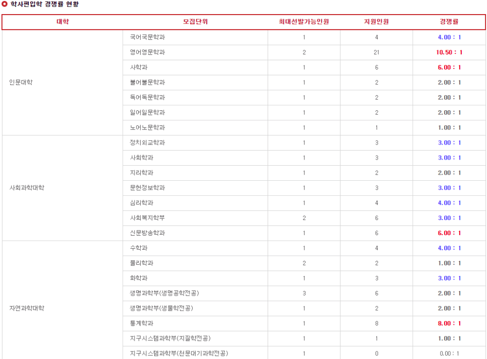Click the 노어노문학과 row name
This screenshot has height=359, width=487.
point(147,127)
